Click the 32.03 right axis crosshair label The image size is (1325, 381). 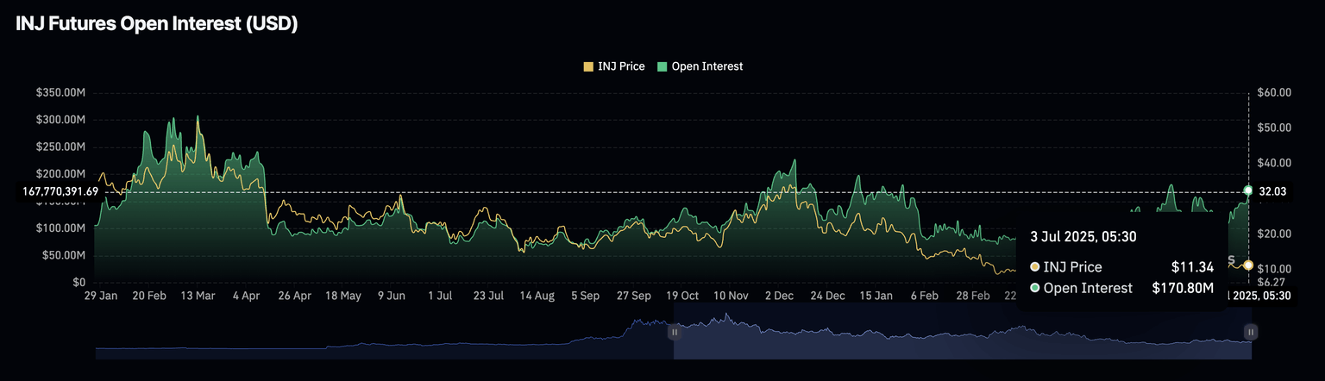coord(1272,191)
